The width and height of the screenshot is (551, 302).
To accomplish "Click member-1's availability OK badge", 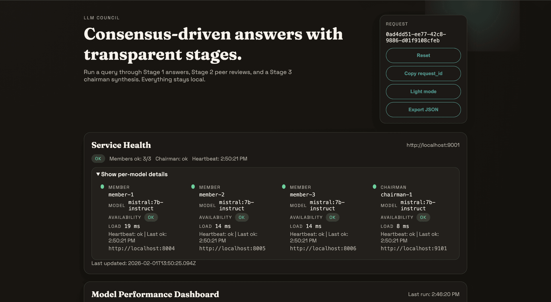I will click(x=151, y=217).
